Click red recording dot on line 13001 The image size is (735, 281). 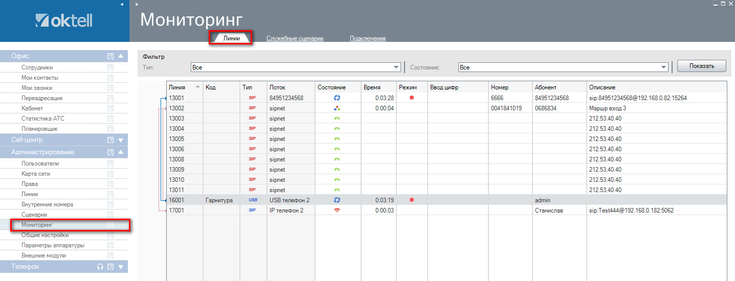coord(411,98)
